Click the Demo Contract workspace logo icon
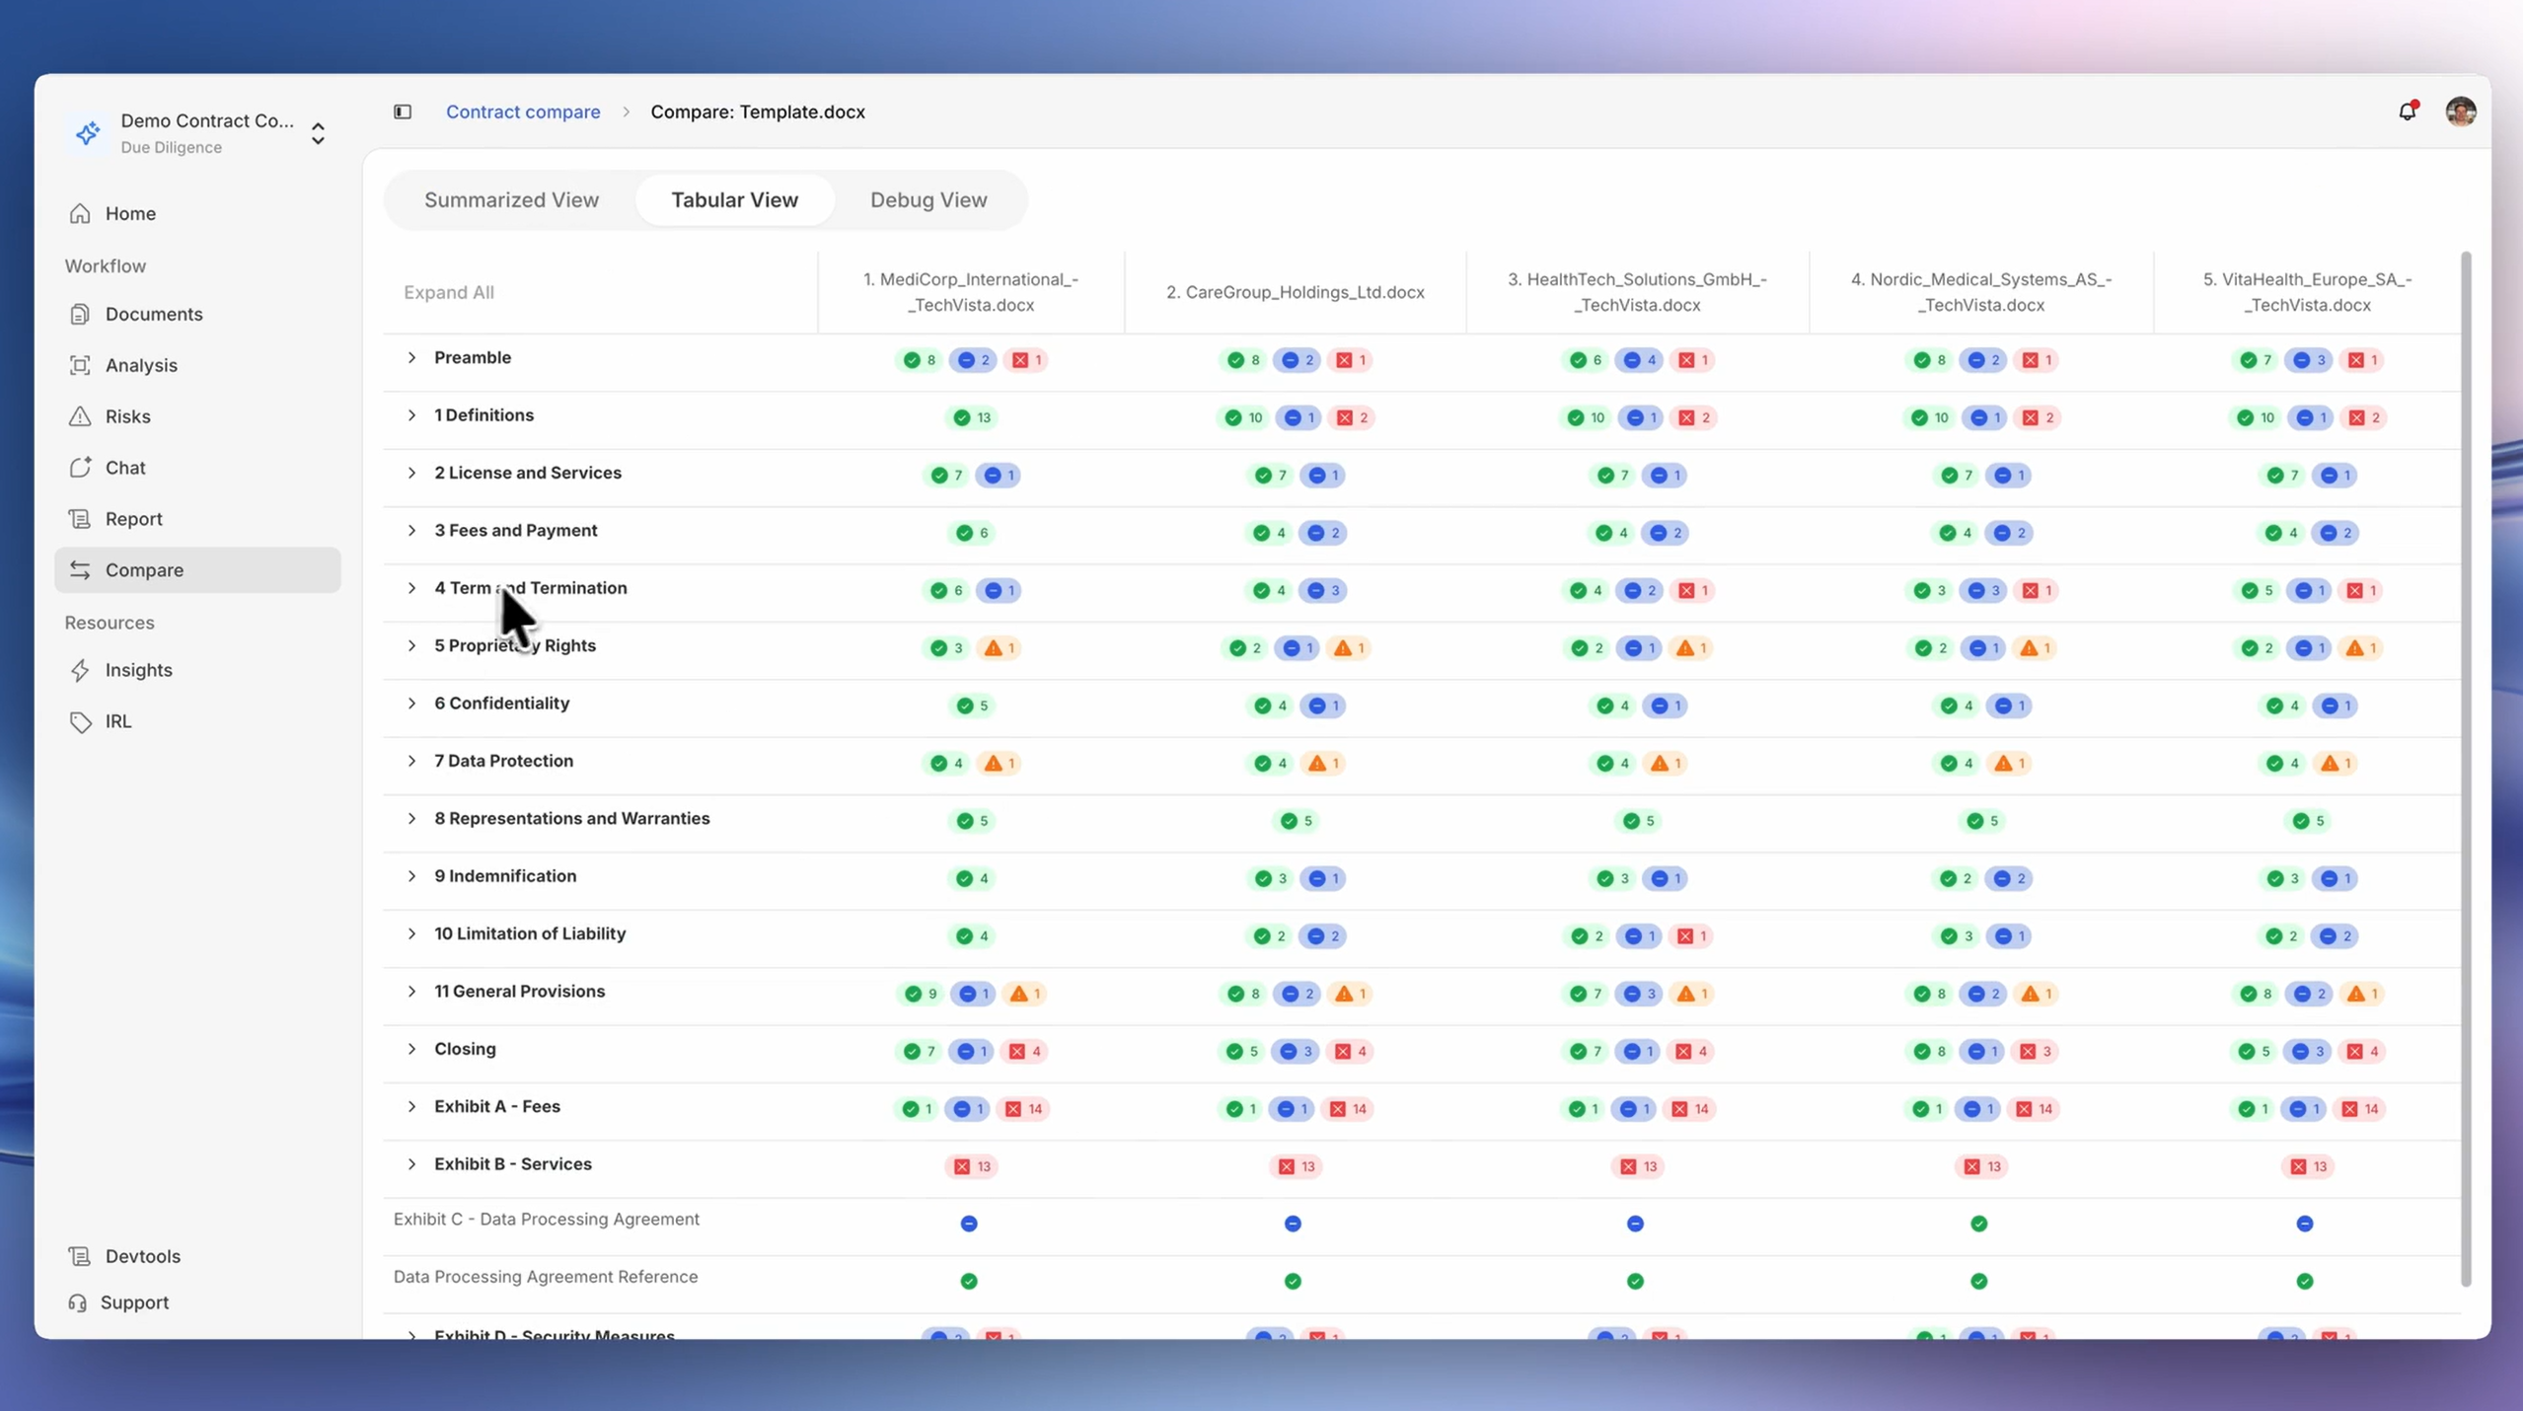The height and width of the screenshot is (1411, 2523). pyautogui.click(x=88, y=133)
